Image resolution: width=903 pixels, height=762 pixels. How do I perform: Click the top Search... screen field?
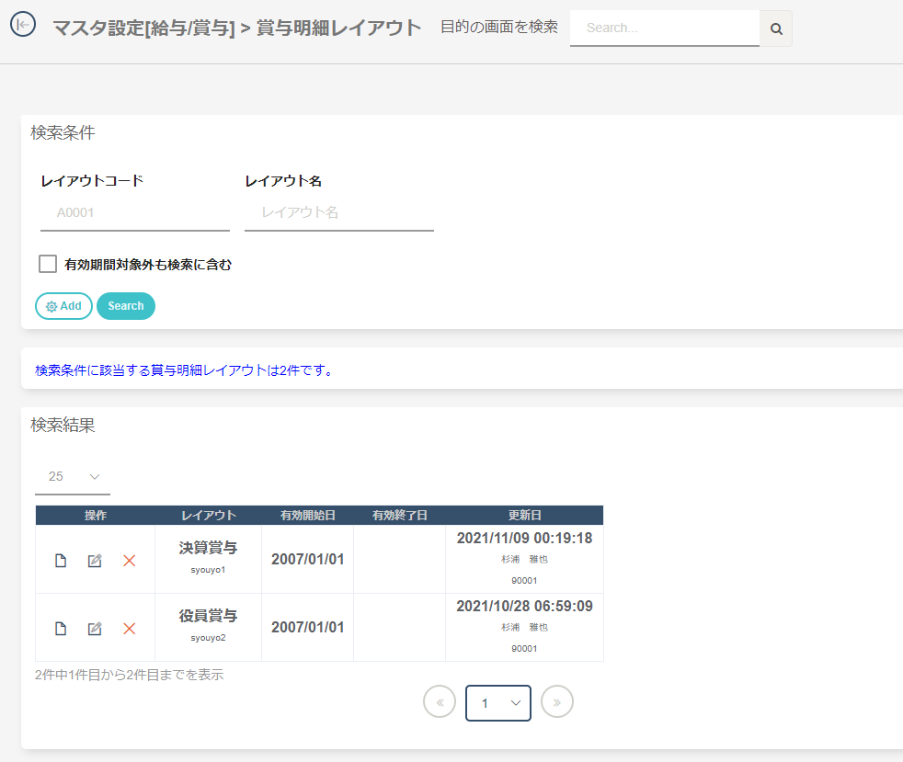[x=664, y=28]
